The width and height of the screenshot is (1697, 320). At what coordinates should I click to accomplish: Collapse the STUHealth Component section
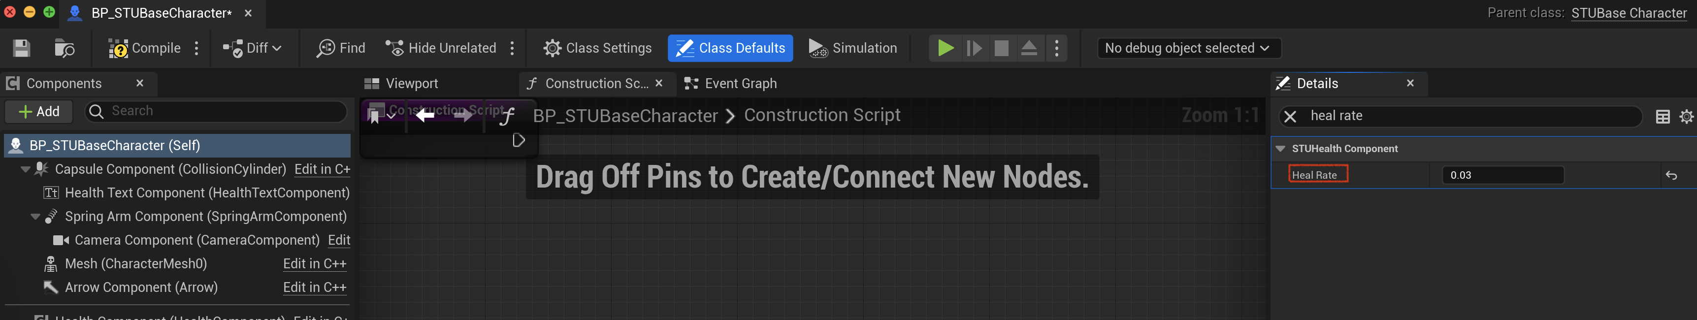(x=1280, y=149)
